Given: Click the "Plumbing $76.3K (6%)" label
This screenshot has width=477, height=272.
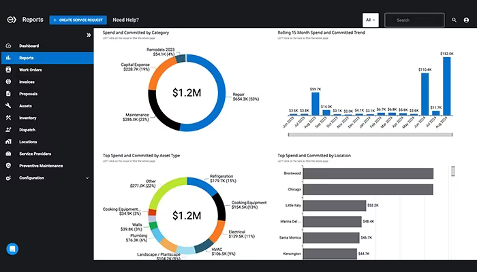Looking at the screenshot, I should pos(136,238).
